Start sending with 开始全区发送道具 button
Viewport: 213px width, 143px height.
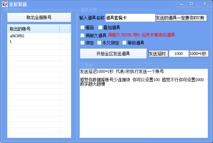(x=113, y=54)
